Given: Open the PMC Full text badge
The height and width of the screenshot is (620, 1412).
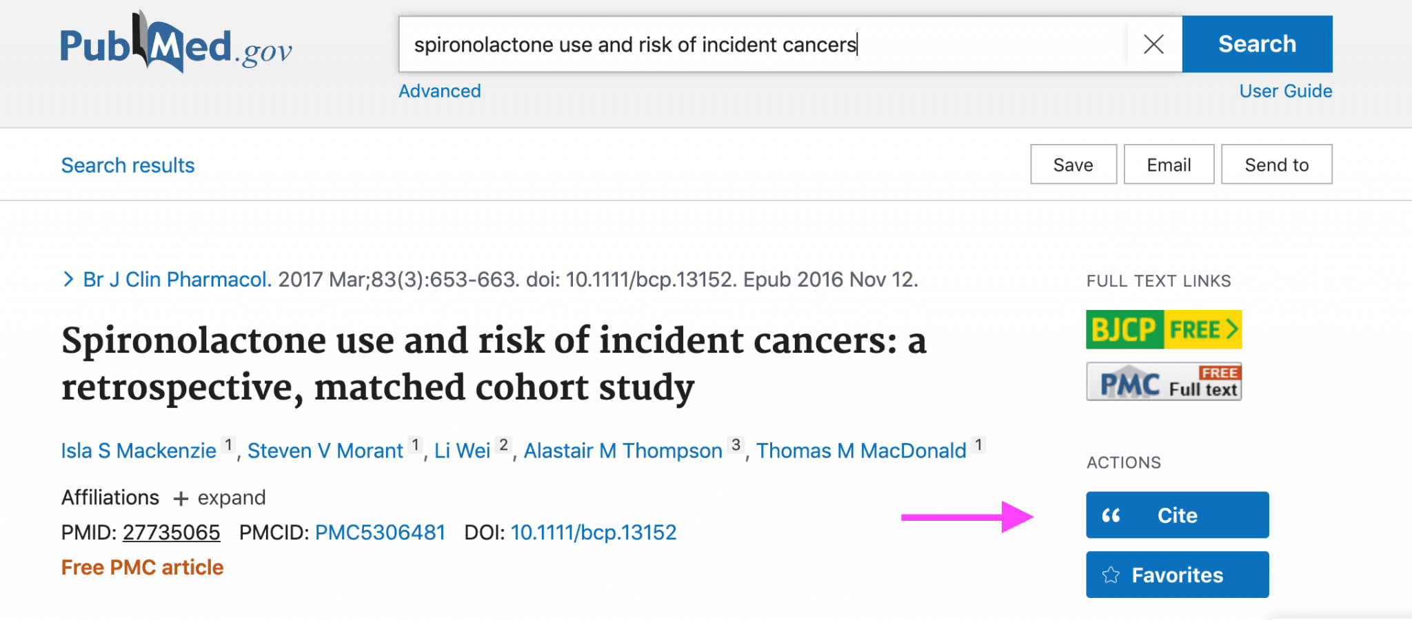Looking at the screenshot, I should [1164, 382].
